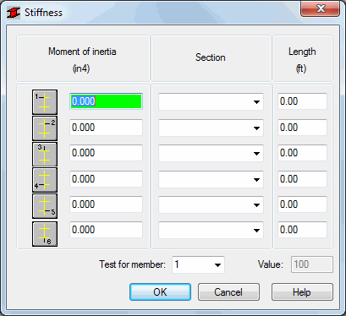Open Section dropdown for member 3
Image resolution: width=346 pixels, height=316 pixels.
point(211,153)
